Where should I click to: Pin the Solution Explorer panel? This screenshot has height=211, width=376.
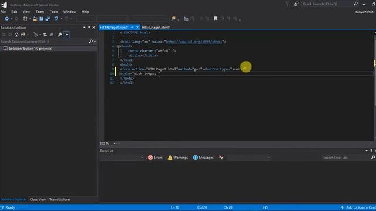pos(89,28)
